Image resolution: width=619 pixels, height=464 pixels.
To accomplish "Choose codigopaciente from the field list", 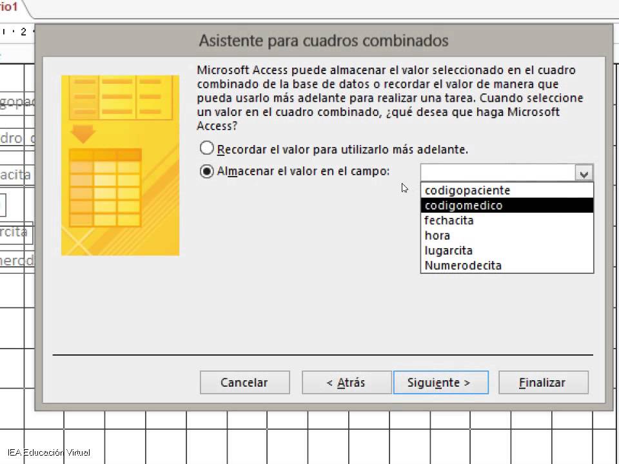I will [x=507, y=191].
